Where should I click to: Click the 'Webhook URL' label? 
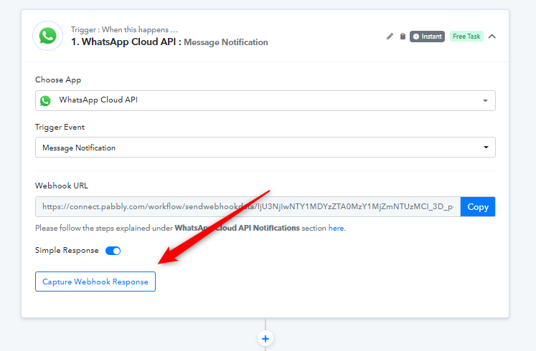point(62,186)
